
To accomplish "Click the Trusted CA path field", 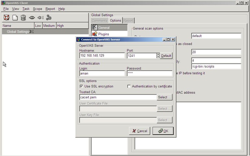I will click(x=118, y=97).
